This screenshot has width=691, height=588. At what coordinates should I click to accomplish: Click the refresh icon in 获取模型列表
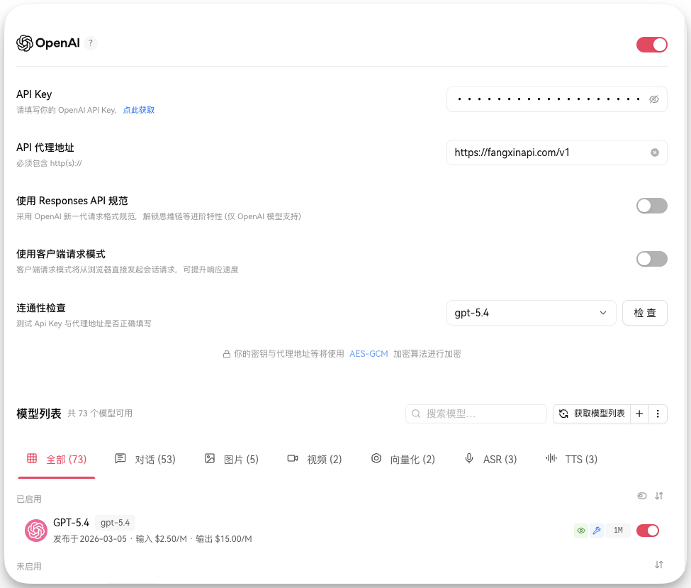tap(563, 414)
